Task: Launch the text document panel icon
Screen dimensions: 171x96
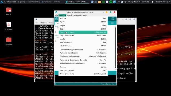Action: 107,2
